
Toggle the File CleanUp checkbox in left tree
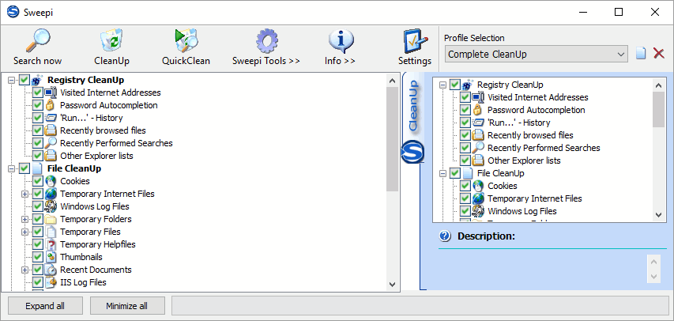pos(24,168)
